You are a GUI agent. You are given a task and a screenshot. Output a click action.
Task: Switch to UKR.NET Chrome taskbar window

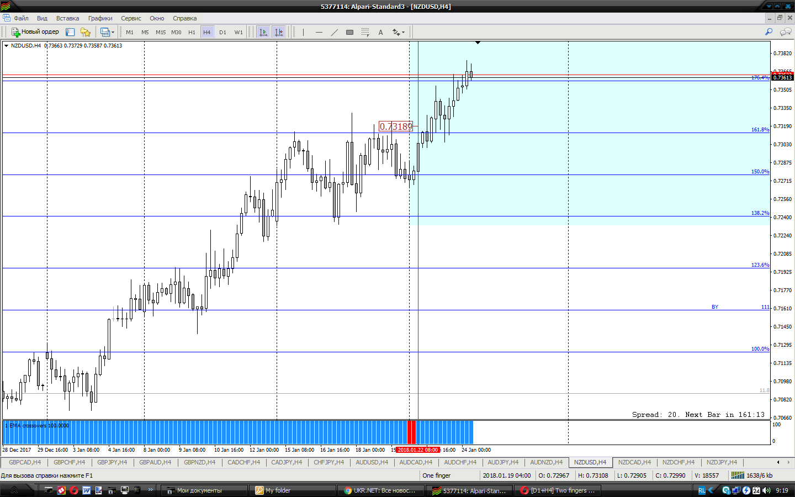[381, 490]
